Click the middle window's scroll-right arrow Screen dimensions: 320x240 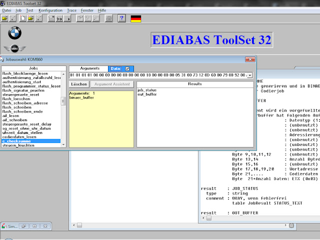coord(285,225)
